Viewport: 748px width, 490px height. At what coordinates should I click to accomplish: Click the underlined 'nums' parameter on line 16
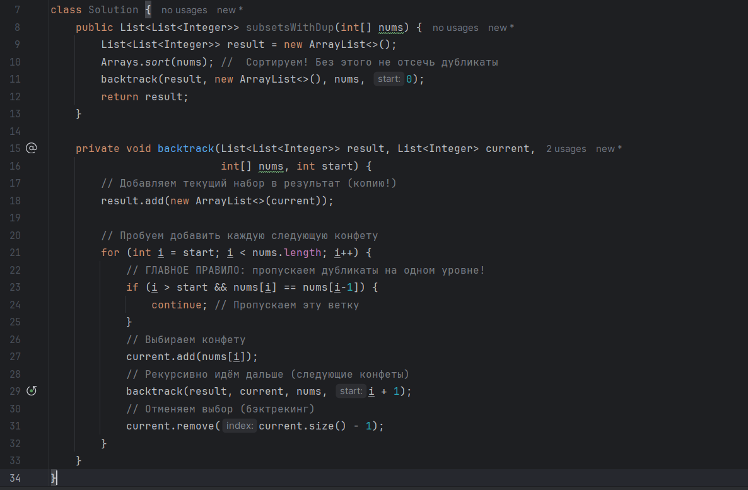pyautogui.click(x=271, y=166)
